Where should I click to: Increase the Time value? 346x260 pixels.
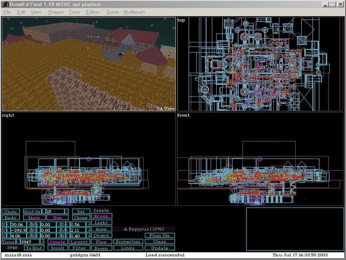pyautogui.click(x=42, y=242)
